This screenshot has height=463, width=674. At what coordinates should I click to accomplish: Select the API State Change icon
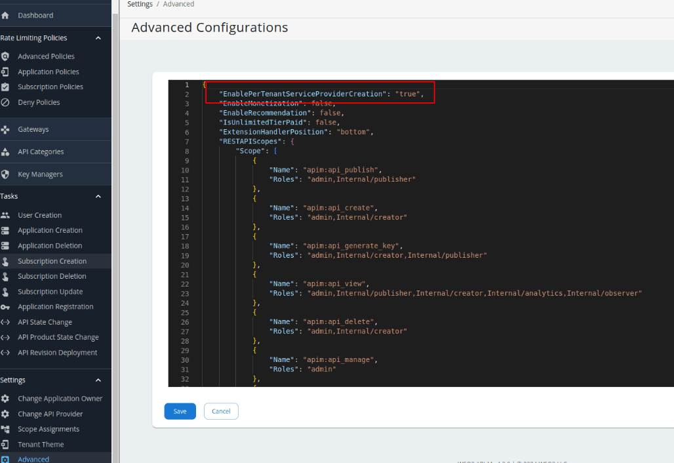click(7, 322)
